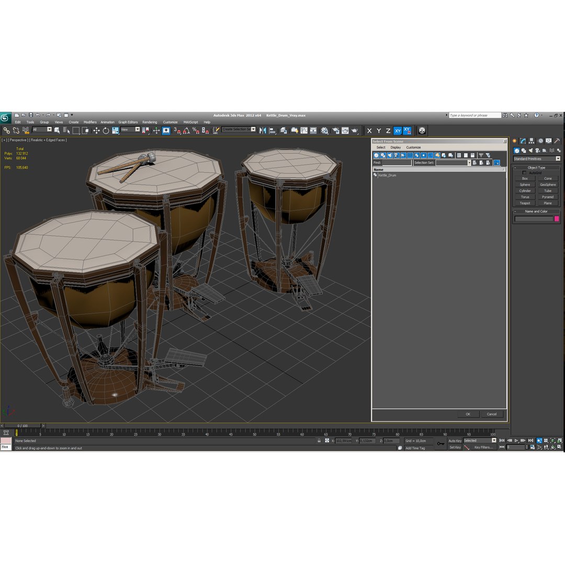This screenshot has height=565, width=565.
Task: Open the selection filter All dropdown
Action: pyautogui.click(x=42, y=129)
